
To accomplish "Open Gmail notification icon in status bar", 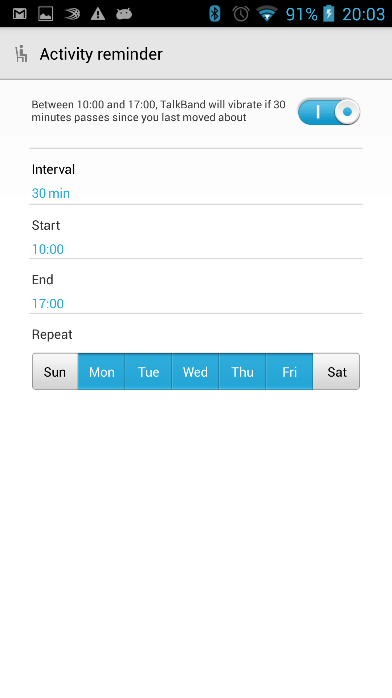I will (20, 14).
